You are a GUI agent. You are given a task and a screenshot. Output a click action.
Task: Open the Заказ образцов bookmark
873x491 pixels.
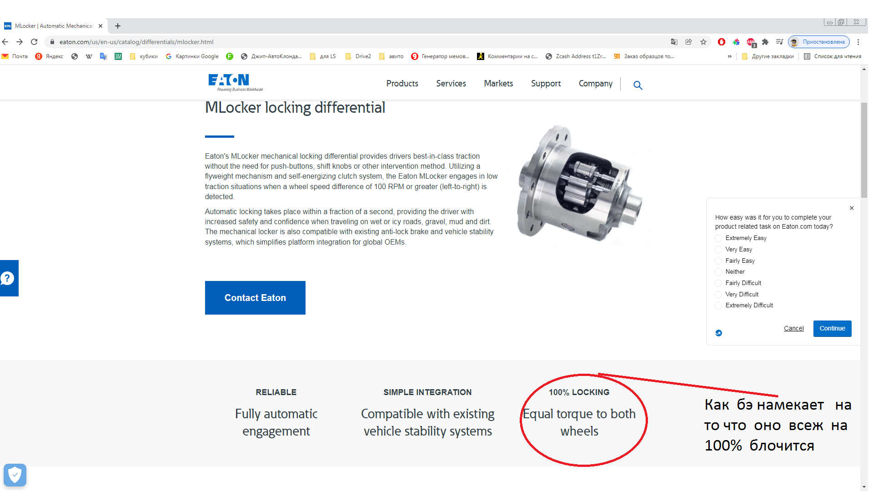[x=644, y=56]
